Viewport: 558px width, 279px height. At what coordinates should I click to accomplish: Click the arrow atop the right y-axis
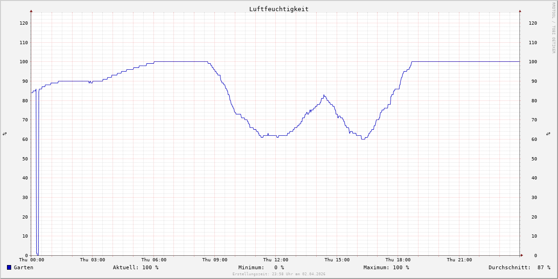(520, 11)
